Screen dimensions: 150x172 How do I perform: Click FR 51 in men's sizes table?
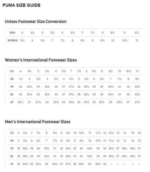click(139, 149)
